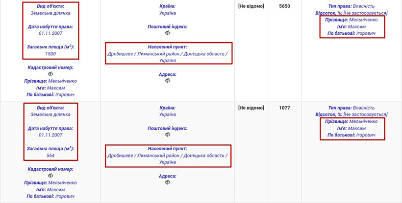Click hidden postal index icon for 1500 m² plot

168,33
